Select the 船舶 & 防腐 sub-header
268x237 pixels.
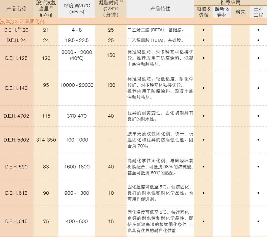coord(203,12)
